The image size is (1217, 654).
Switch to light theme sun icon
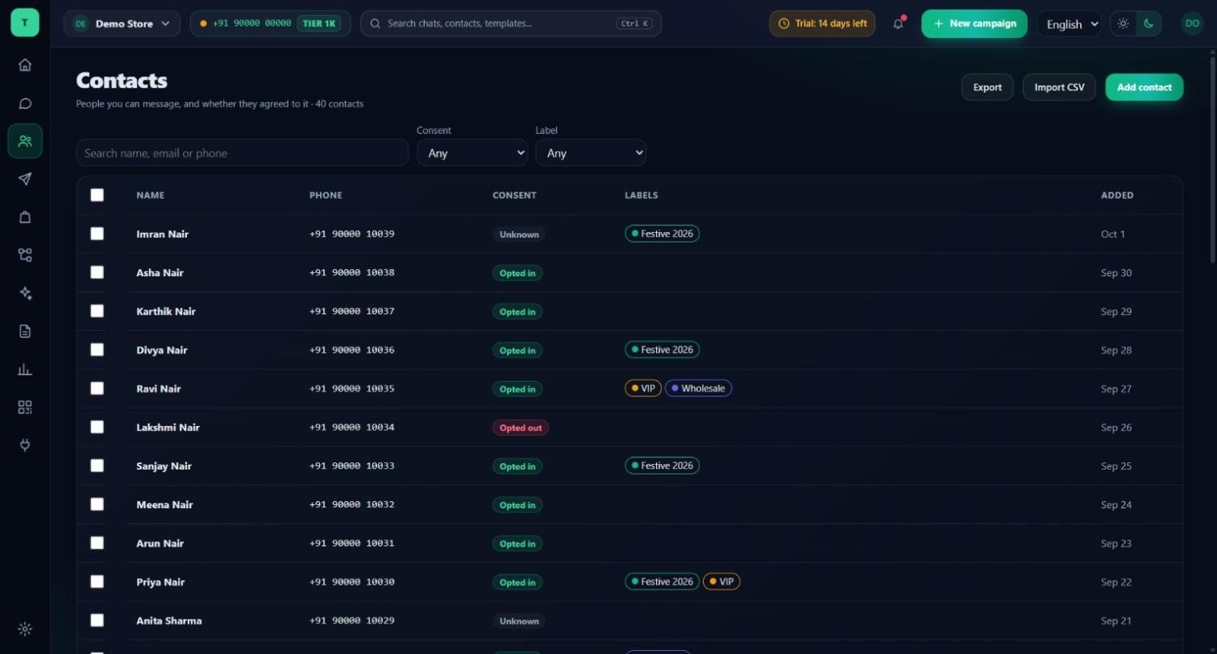click(1124, 23)
